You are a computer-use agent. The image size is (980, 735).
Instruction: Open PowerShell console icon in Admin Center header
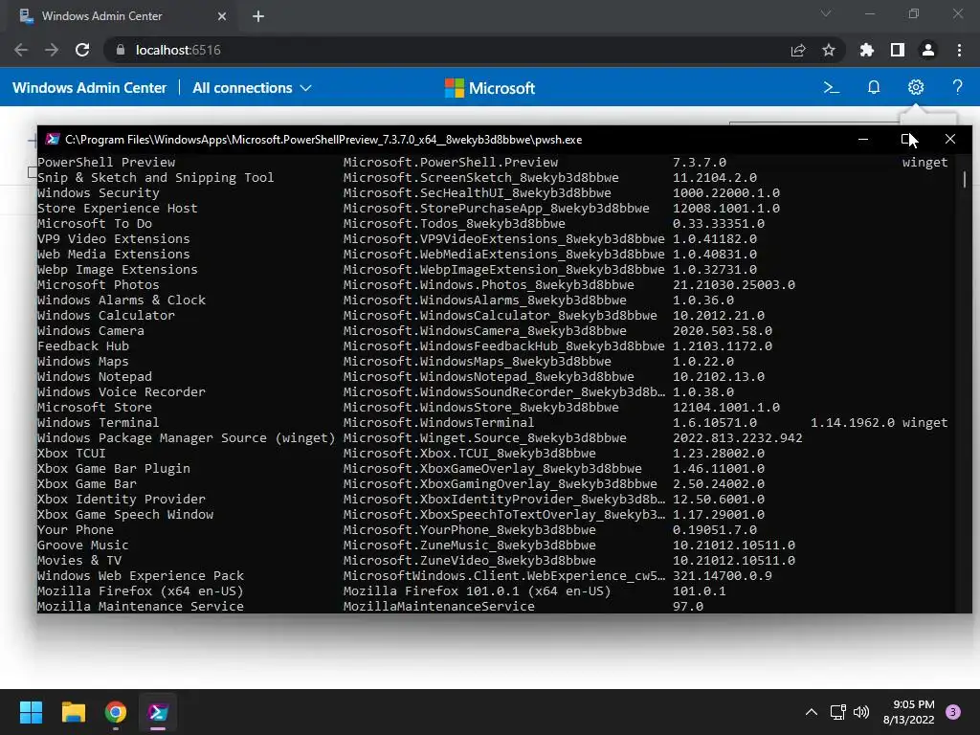pyautogui.click(x=831, y=87)
